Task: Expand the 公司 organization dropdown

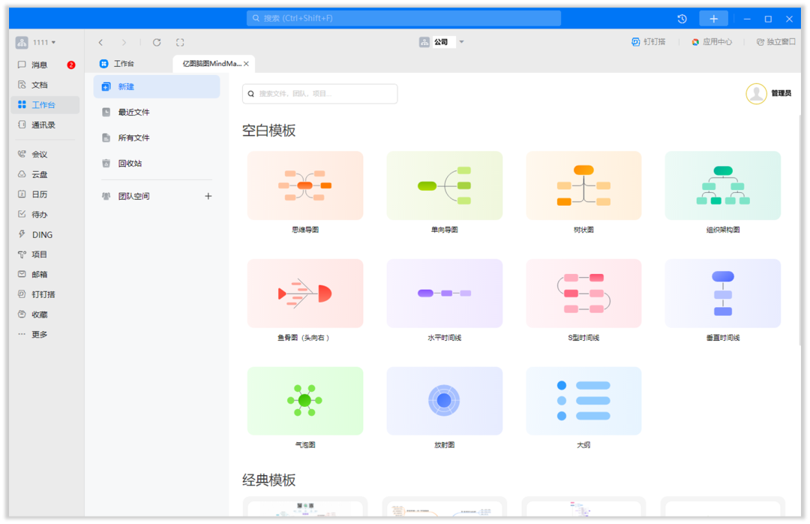Action: (x=462, y=42)
